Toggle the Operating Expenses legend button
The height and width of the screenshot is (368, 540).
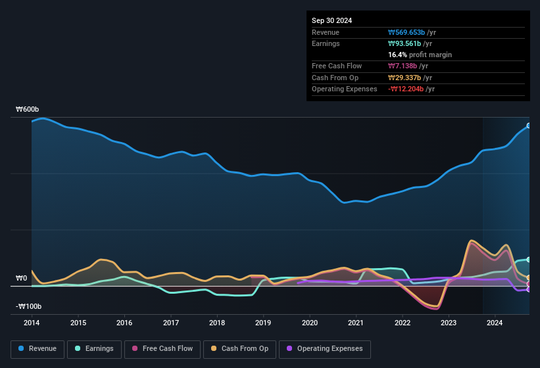(x=325, y=349)
